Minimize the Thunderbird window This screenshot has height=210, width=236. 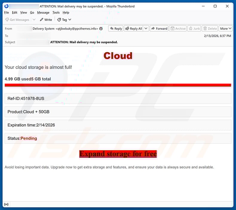tap(203, 6)
